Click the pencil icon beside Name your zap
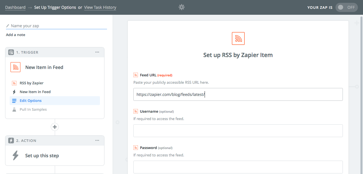This screenshot has height=174, width=363. click(x=8, y=26)
